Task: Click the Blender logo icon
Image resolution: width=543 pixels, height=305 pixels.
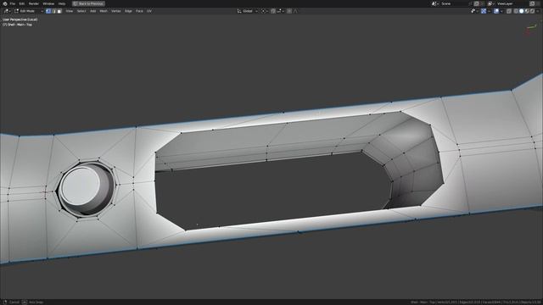Action: [x=5, y=3]
